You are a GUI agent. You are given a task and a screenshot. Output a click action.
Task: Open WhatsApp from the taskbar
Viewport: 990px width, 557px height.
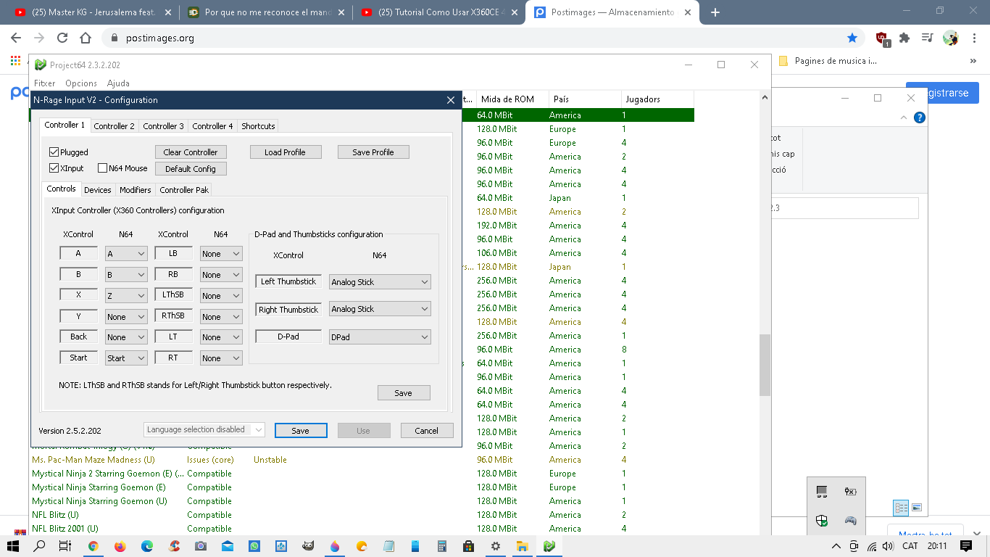[254, 546]
